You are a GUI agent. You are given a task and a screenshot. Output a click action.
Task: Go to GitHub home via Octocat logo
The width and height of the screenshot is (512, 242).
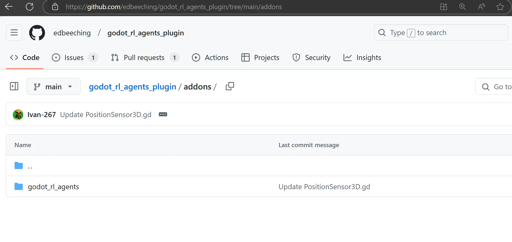[37, 33]
